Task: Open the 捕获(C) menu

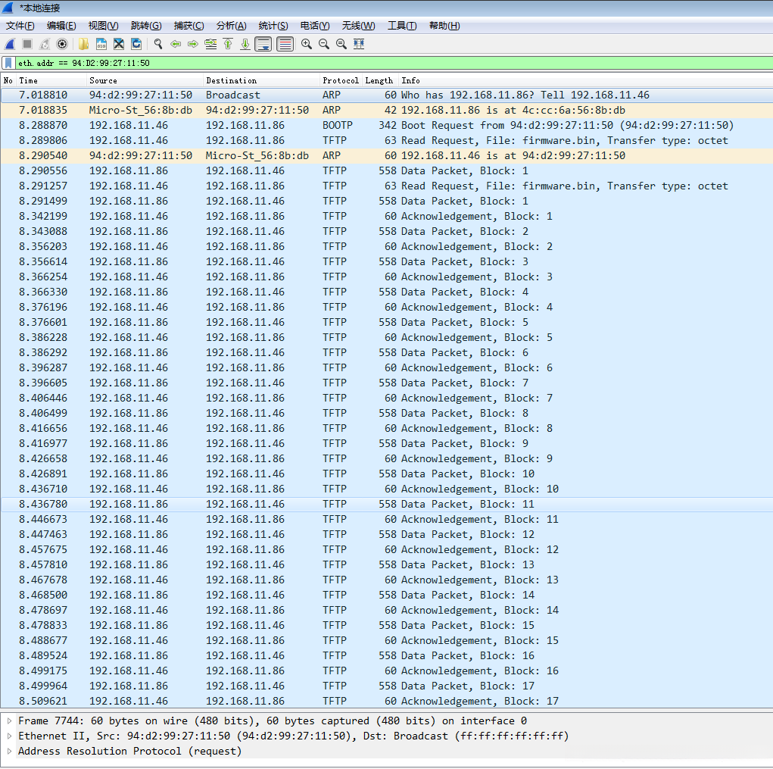Action: (x=189, y=26)
